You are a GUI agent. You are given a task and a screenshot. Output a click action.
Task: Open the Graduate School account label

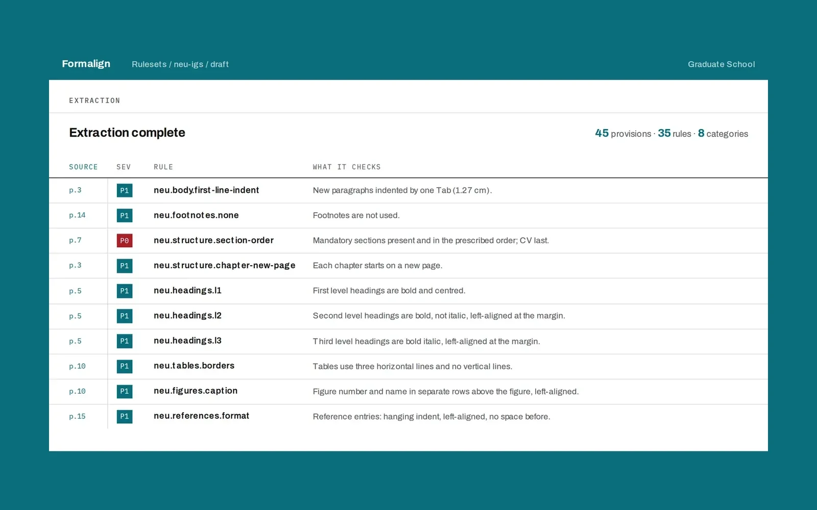[x=721, y=64]
